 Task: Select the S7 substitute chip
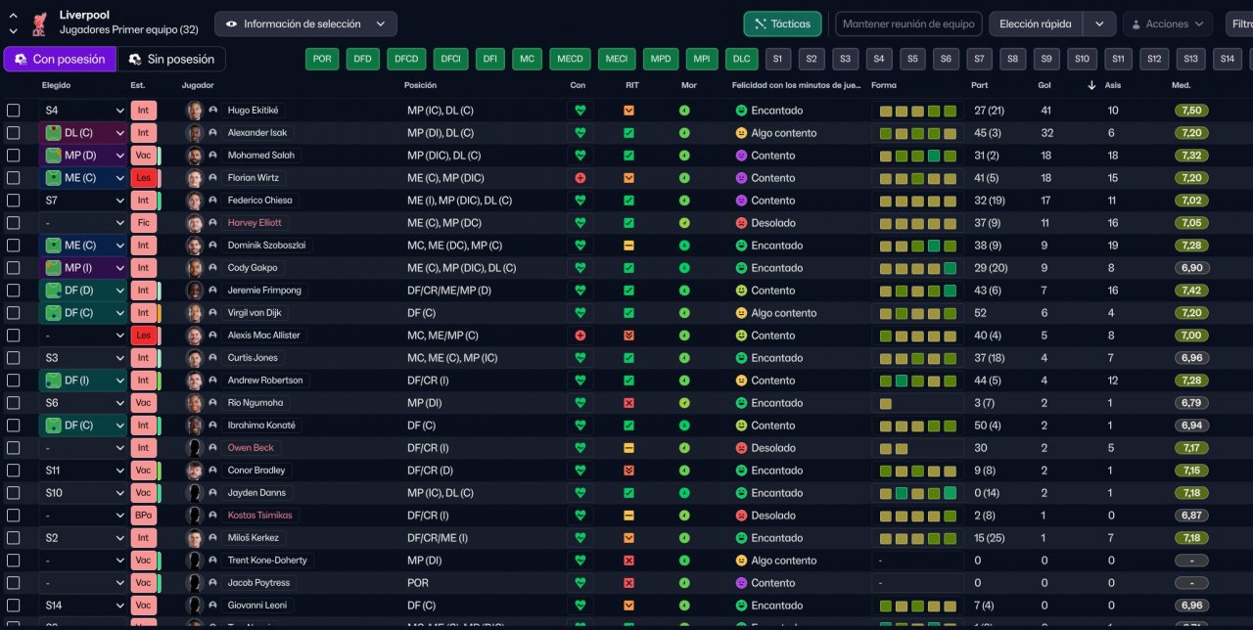click(x=979, y=60)
